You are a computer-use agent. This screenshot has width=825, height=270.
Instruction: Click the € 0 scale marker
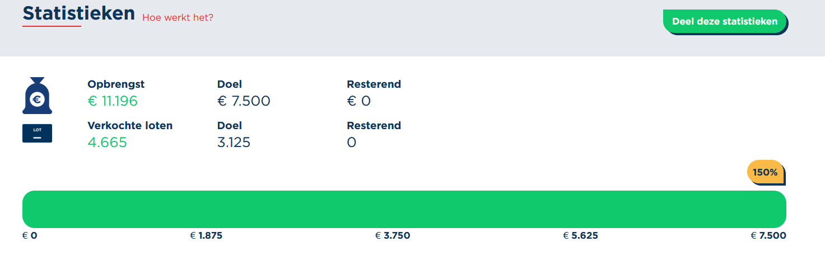click(x=30, y=236)
